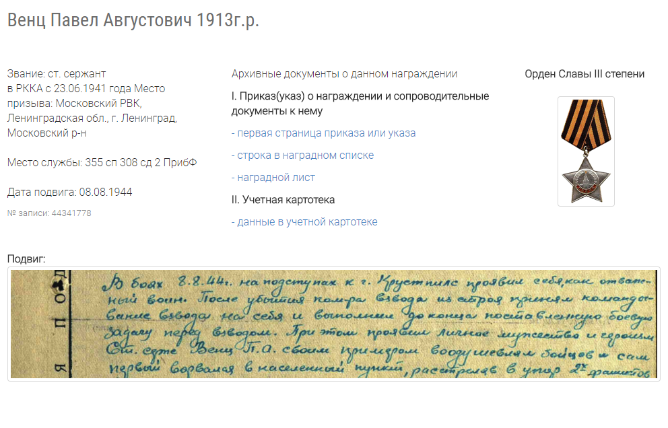
Task: Click the heading 'Венц Павел Августович 1913г.р.'
Action: pos(133,20)
